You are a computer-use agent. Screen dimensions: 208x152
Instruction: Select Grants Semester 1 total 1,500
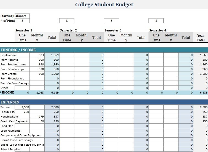coord(52,74)
